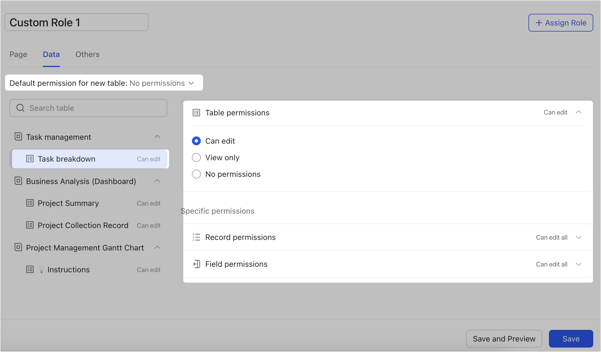Click the Project Management Gantt Chart label

85,248
